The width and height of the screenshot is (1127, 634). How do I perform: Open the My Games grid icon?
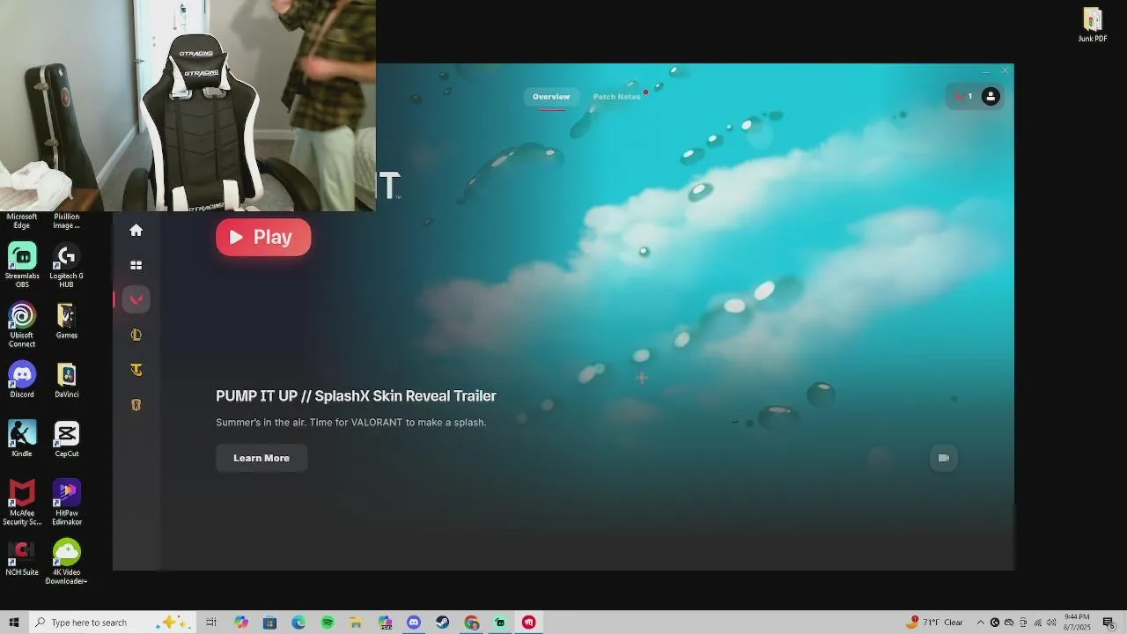(x=136, y=265)
